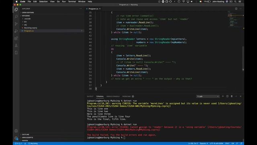Change indentation via Spaces: 4
This screenshot has width=257, height=145.
coord(204,143)
